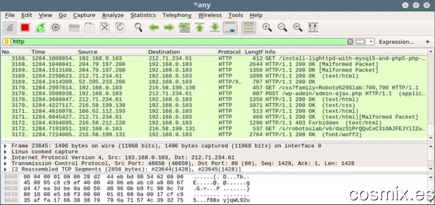Toggle auto-scroll during live capture

230,28
